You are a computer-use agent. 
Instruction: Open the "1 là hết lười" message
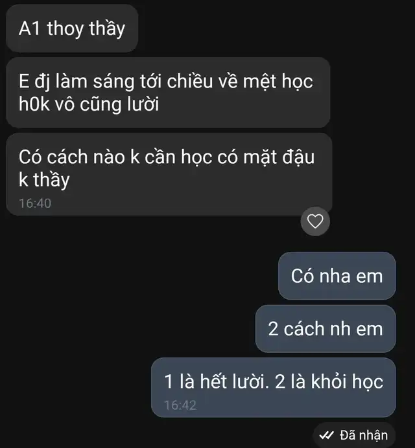[x=274, y=387]
